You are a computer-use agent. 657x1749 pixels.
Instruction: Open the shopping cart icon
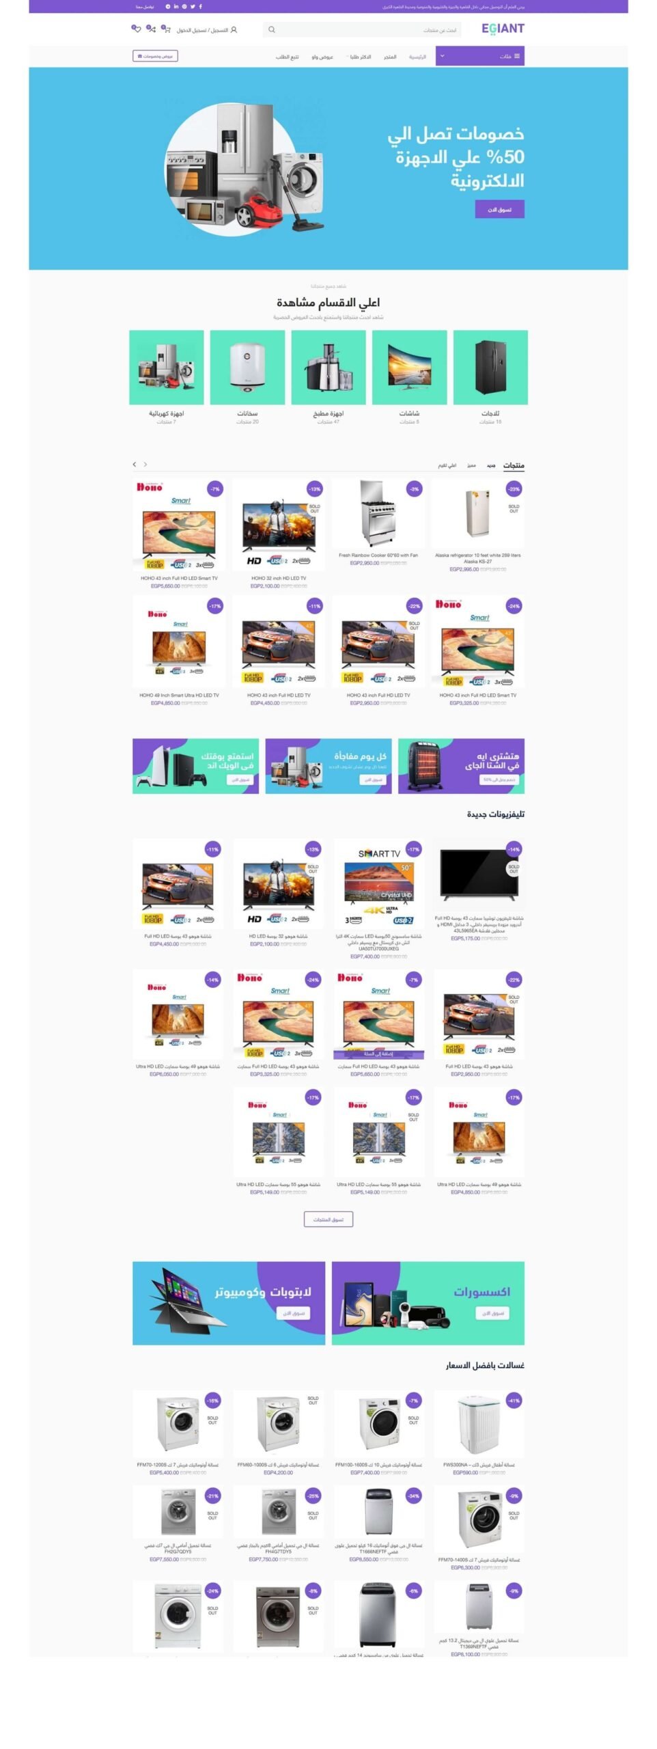(166, 29)
